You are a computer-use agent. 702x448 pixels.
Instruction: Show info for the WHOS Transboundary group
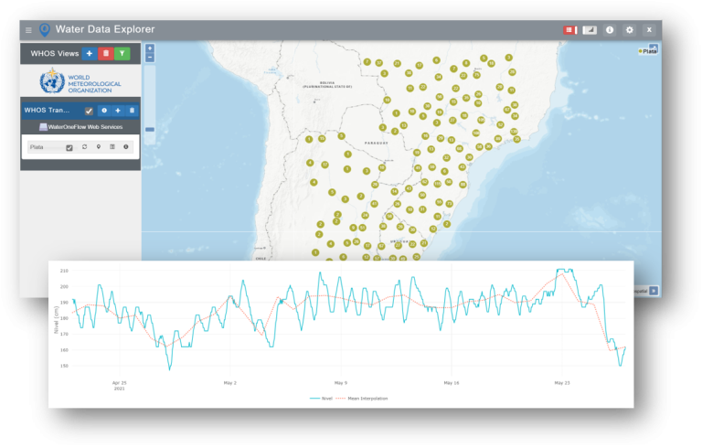(x=103, y=111)
